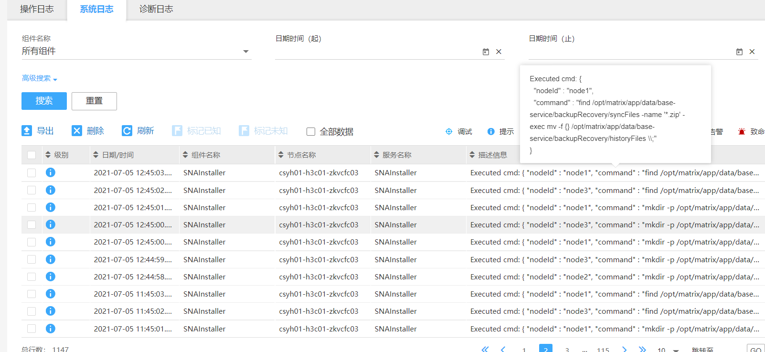
Task: Click the Reset (重置) button
Action: (94, 101)
